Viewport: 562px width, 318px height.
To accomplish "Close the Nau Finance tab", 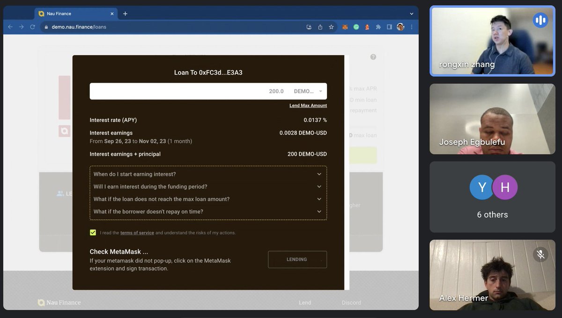I will point(112,14).
